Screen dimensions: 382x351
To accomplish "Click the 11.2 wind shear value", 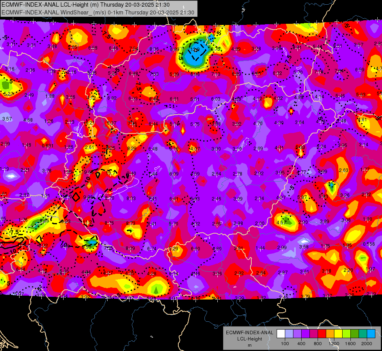I will pos(87,222).
